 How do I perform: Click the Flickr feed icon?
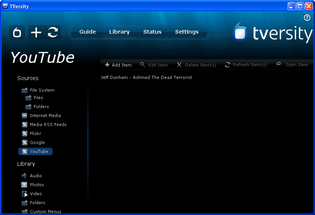click(x=25, y=133)
